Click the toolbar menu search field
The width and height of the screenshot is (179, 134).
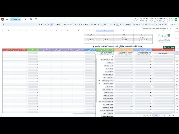[172, 24]
